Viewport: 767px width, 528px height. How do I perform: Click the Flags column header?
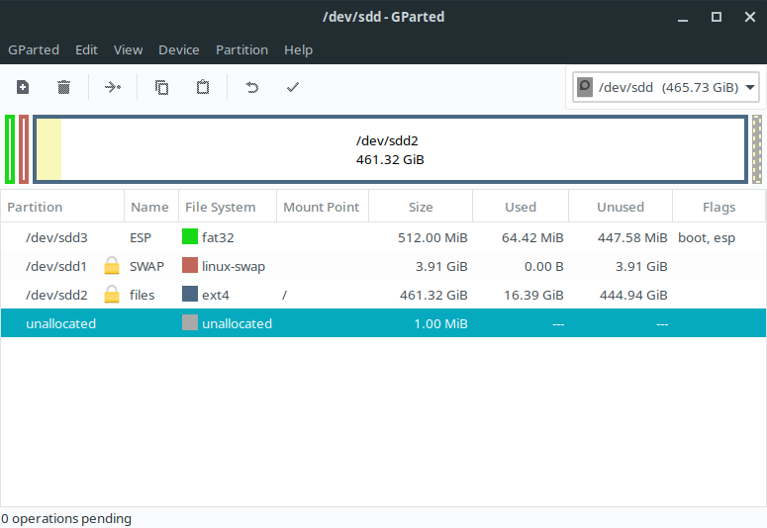719,207
